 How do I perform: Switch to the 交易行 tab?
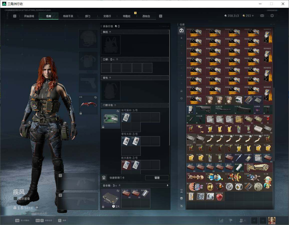tap(107, 16)
